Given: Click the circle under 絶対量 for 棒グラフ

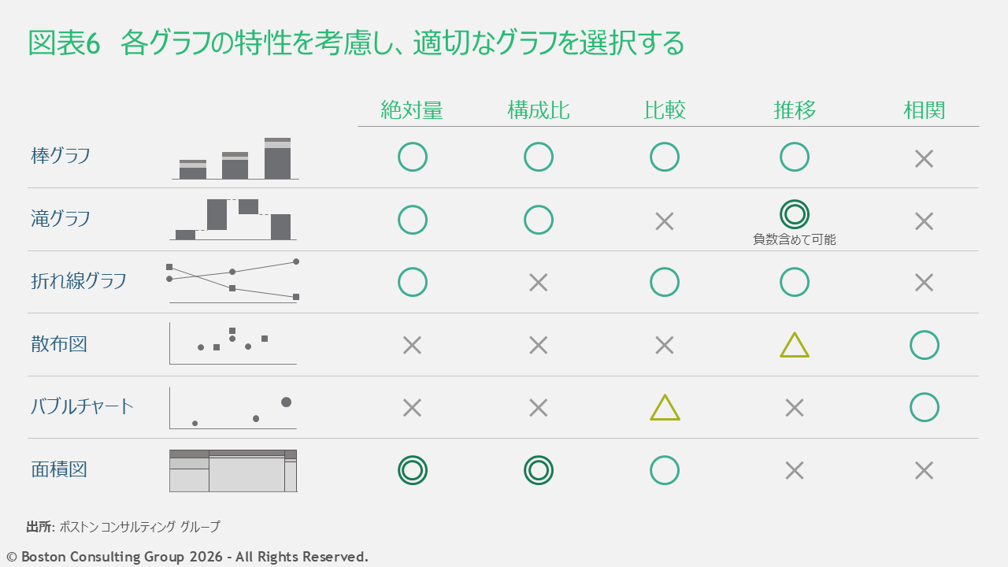Looking at the screenshot, I should [x=413, y=157].
